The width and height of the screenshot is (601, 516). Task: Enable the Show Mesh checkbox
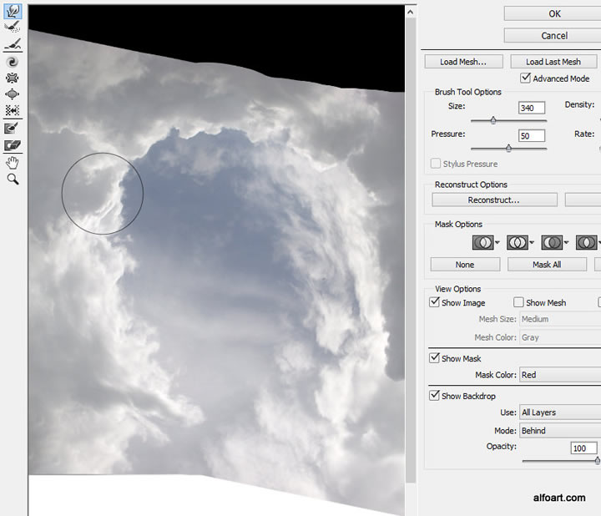[x=518, y=302]
